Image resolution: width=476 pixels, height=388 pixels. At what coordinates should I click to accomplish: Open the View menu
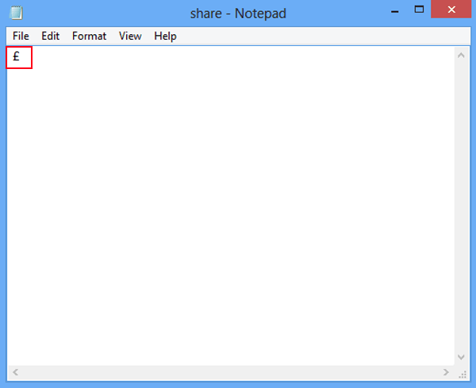[x=130, y=36]
